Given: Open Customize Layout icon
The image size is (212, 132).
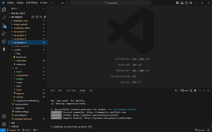Looking at the screenshot, I should coord(191,3).
